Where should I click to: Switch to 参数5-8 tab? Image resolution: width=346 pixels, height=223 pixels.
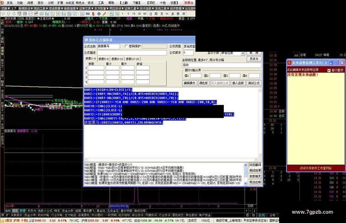coord(103,59)
